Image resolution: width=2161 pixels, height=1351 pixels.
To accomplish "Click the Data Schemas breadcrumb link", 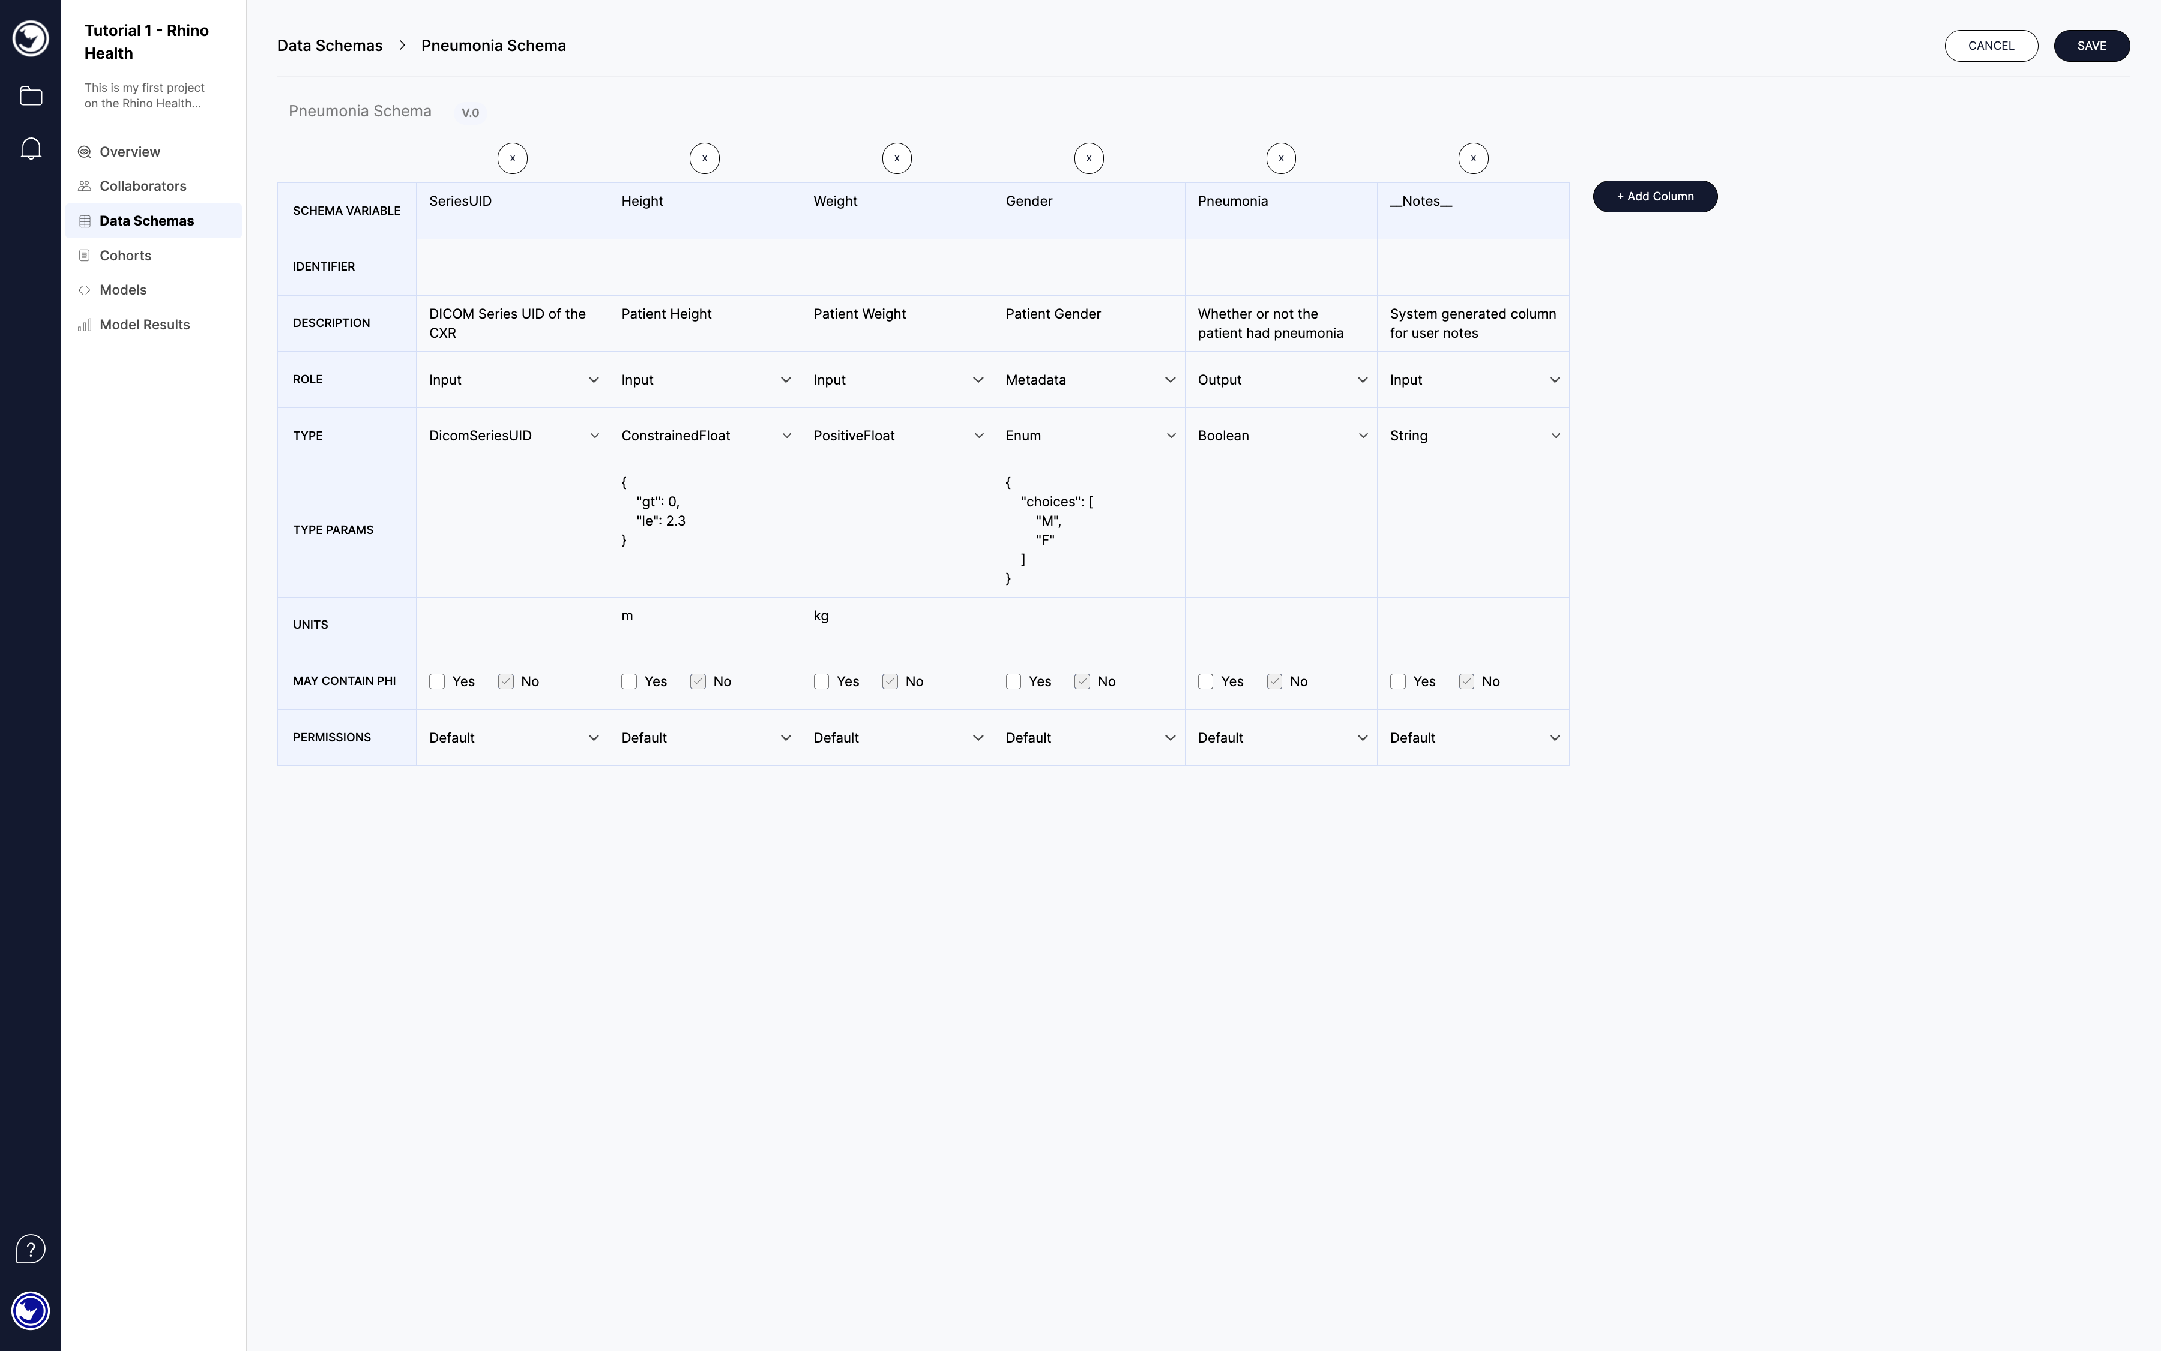I will (330, 46).
